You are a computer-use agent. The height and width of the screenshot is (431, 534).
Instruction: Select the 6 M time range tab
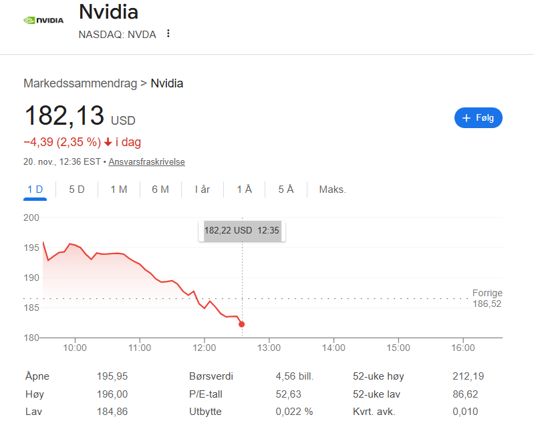pos(160,189)
